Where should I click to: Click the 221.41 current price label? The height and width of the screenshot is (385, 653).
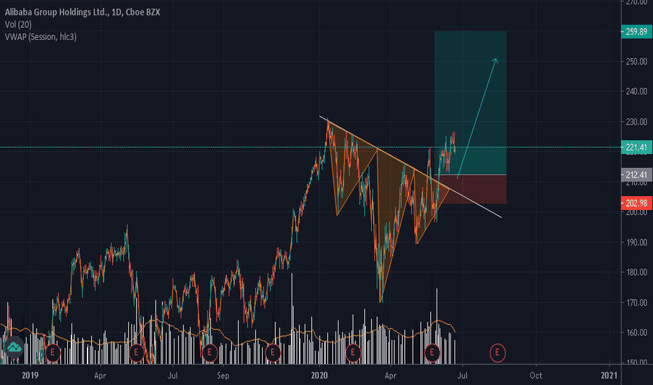click(636, 147)
